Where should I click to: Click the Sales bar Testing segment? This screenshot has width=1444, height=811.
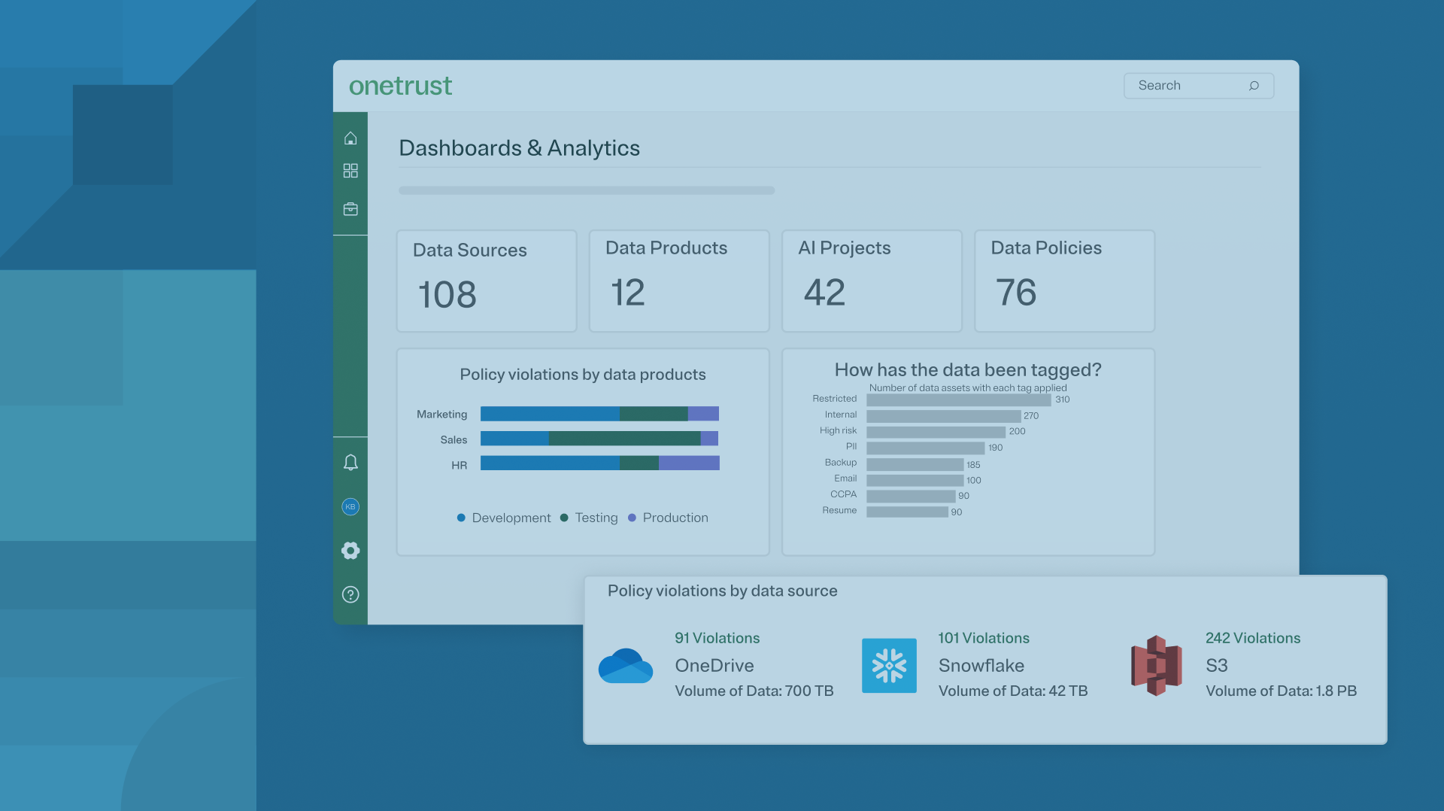pyautogui.click(x=624, y=439)
